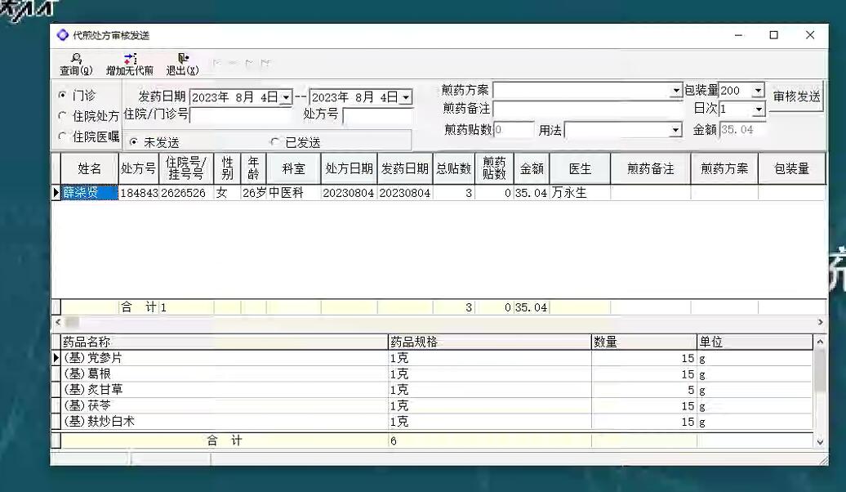846x492 pixels.
Task: Expand the 包装量 dropdown
Action: [x=758, y=90]
